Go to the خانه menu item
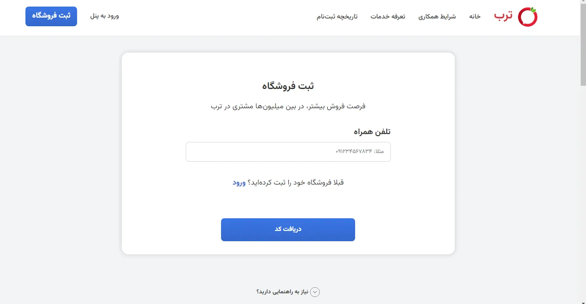The height and width of the screenshot is (304, 586). [475, 16]
